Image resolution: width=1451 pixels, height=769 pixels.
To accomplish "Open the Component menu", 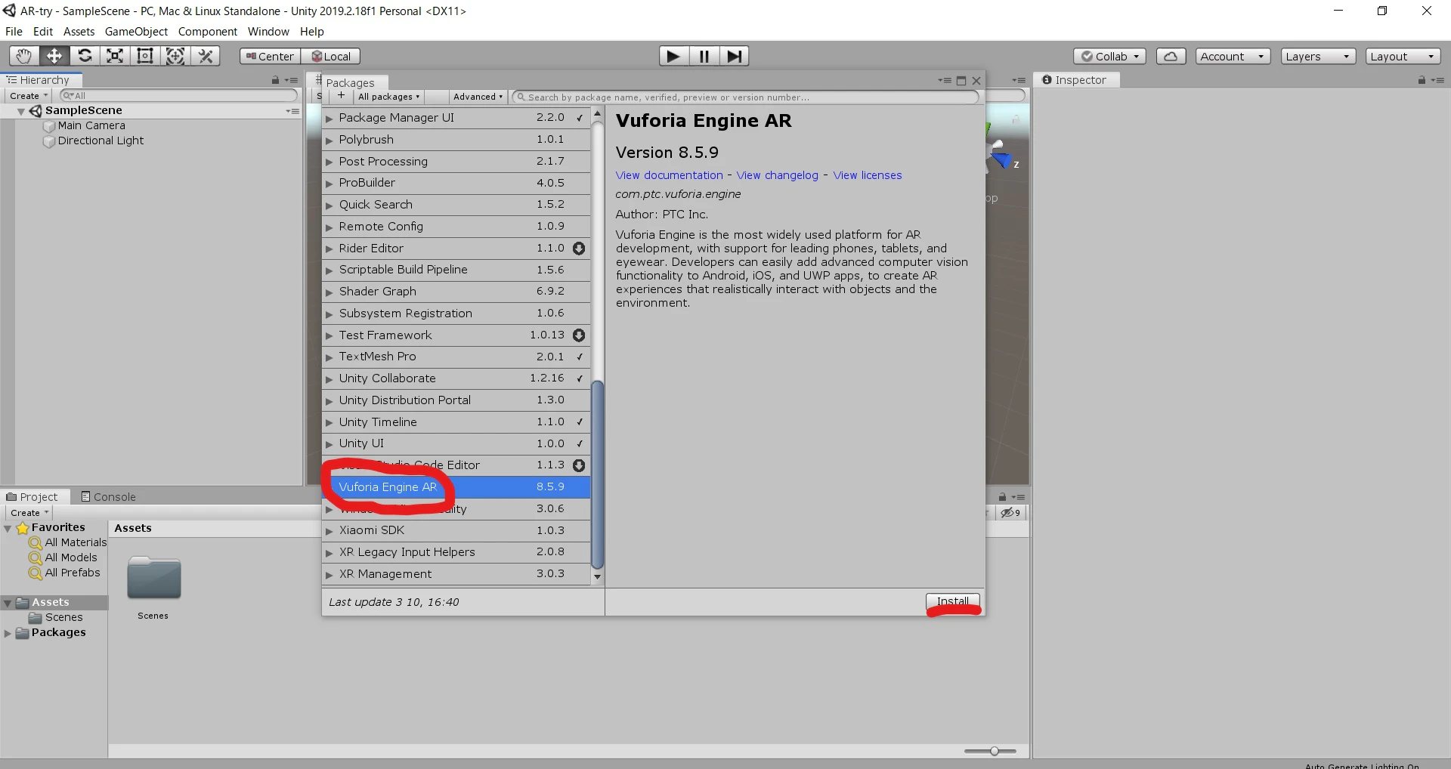I will coord(207,32).
